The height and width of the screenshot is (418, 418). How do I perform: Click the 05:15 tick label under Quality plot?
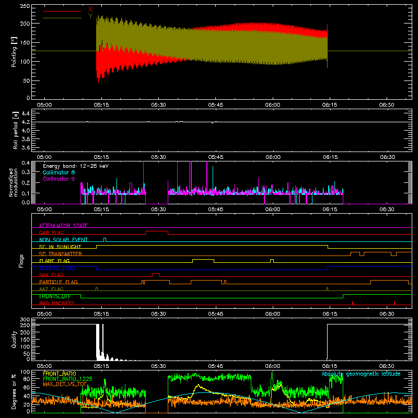(x=101, y=366)
